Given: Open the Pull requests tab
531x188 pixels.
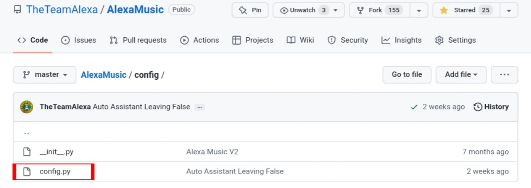Looking at the screenshot, I should click(138, 40).
